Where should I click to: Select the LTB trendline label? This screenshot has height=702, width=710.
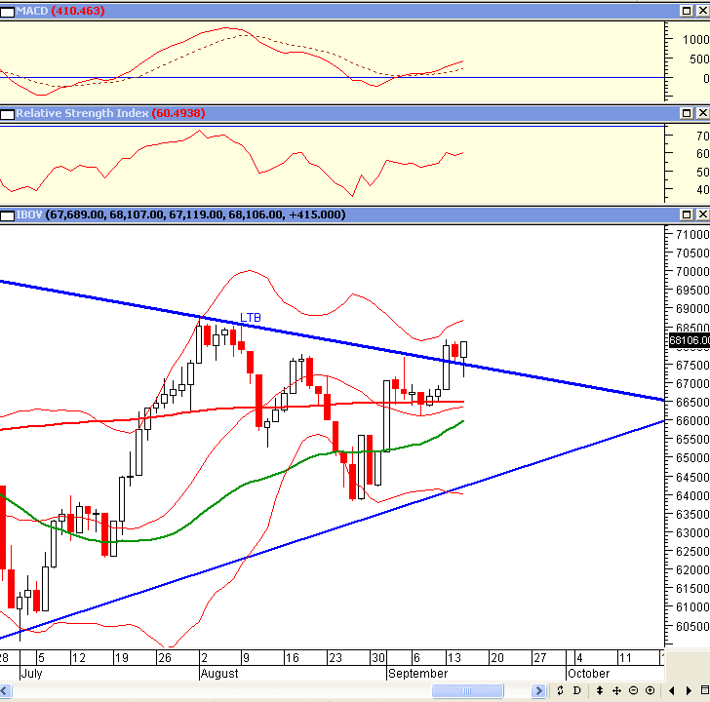point(251,318)
